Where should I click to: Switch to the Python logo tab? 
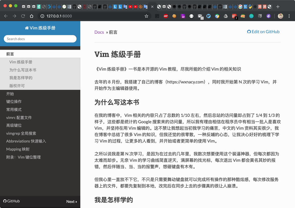pyautogui.click(x=250, y=7)
